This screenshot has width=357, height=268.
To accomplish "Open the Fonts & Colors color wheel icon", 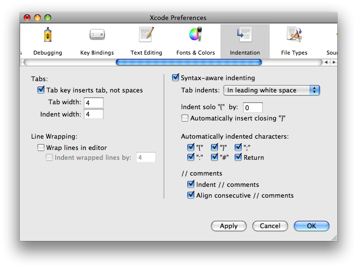I will point(196,34).
